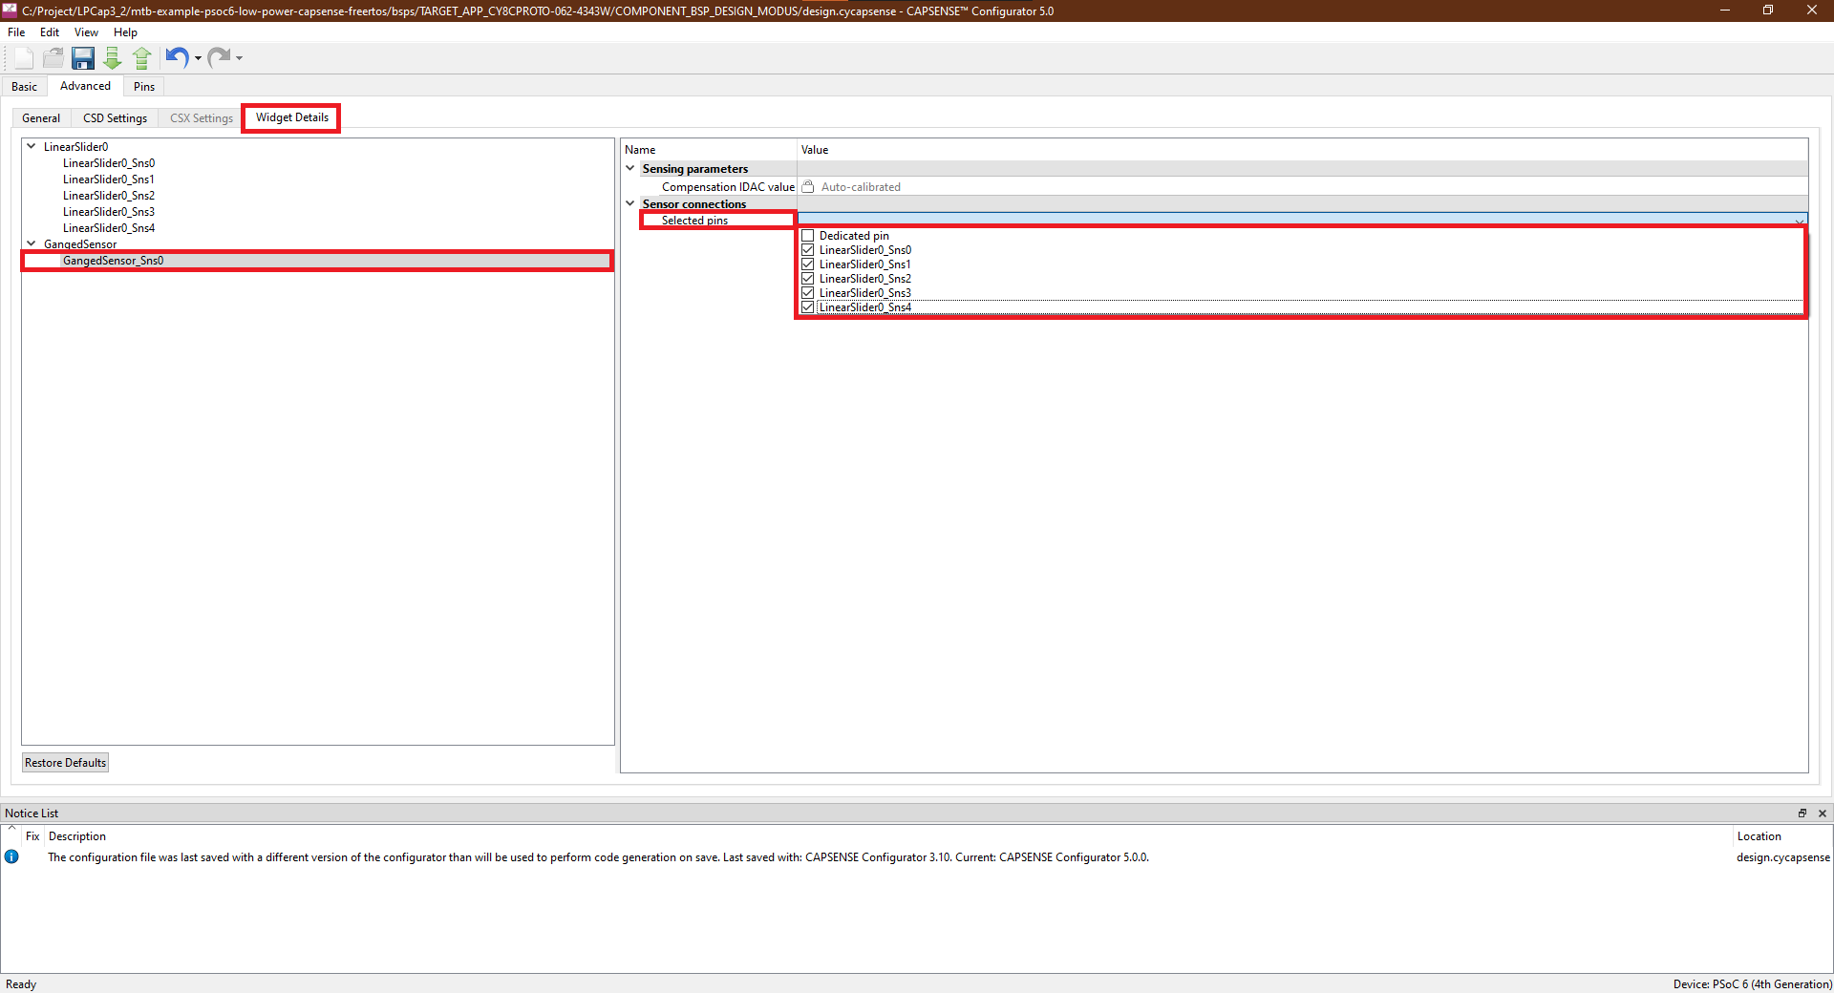The height and width of the screenshot is (993, 1834).
Task: Click the design.cycapsense location entry
Action: [1782, 857]
